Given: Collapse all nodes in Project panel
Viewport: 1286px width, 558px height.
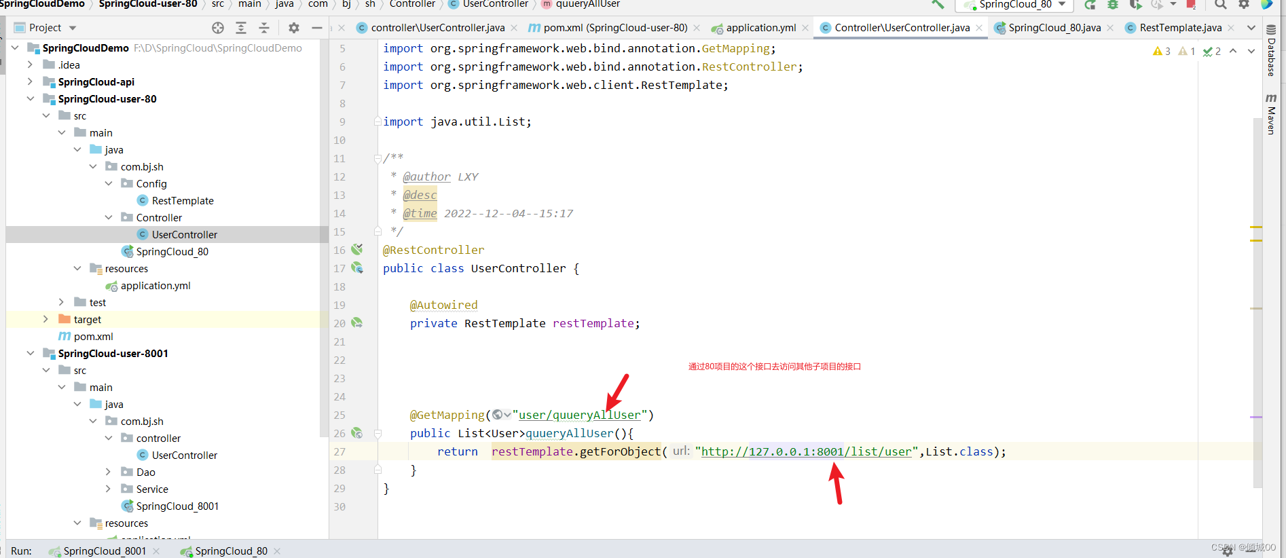Looking at the screenshot, I should (x=264, y=28).
